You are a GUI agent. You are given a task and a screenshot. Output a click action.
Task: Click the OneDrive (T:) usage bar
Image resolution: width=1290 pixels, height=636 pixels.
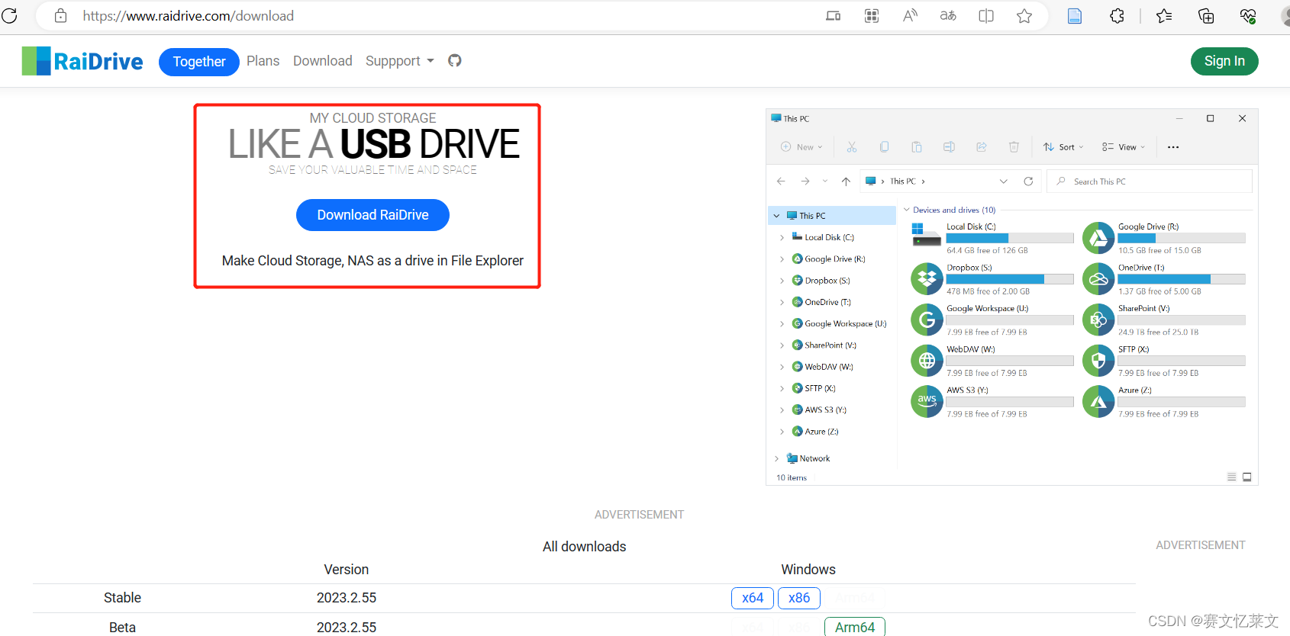coord(1182,279)
